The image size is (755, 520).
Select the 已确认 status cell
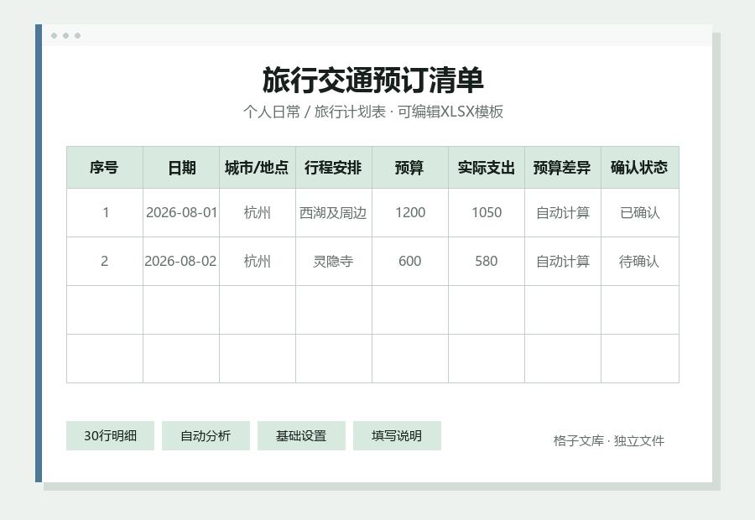coord(640,213)
